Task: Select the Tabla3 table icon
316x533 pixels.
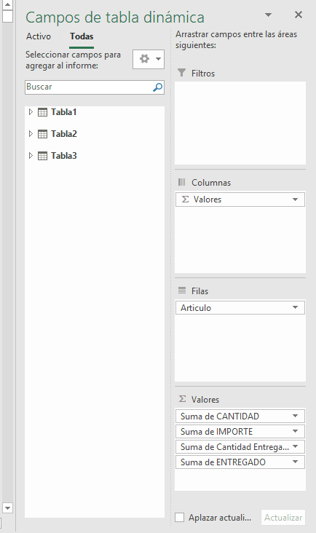Action: pyautogui.click(x=42, y=156)
